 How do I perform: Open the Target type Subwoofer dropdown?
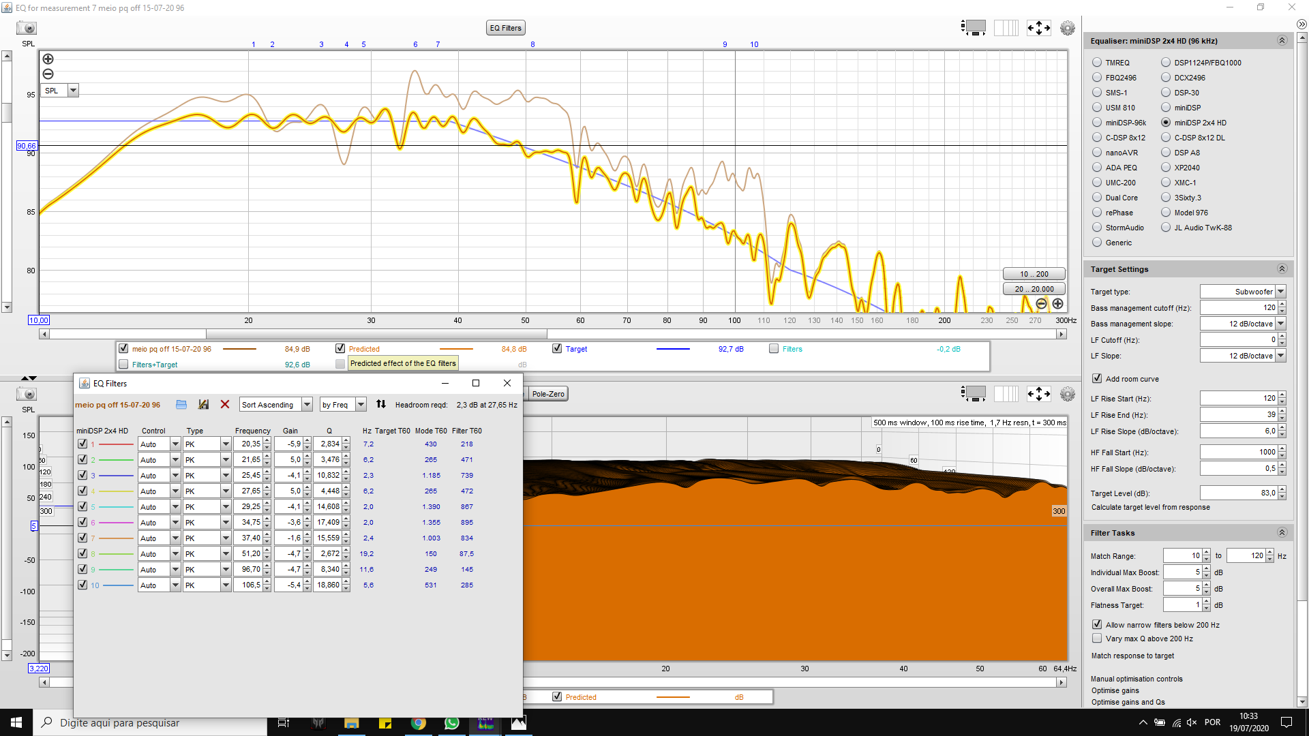1281,292
